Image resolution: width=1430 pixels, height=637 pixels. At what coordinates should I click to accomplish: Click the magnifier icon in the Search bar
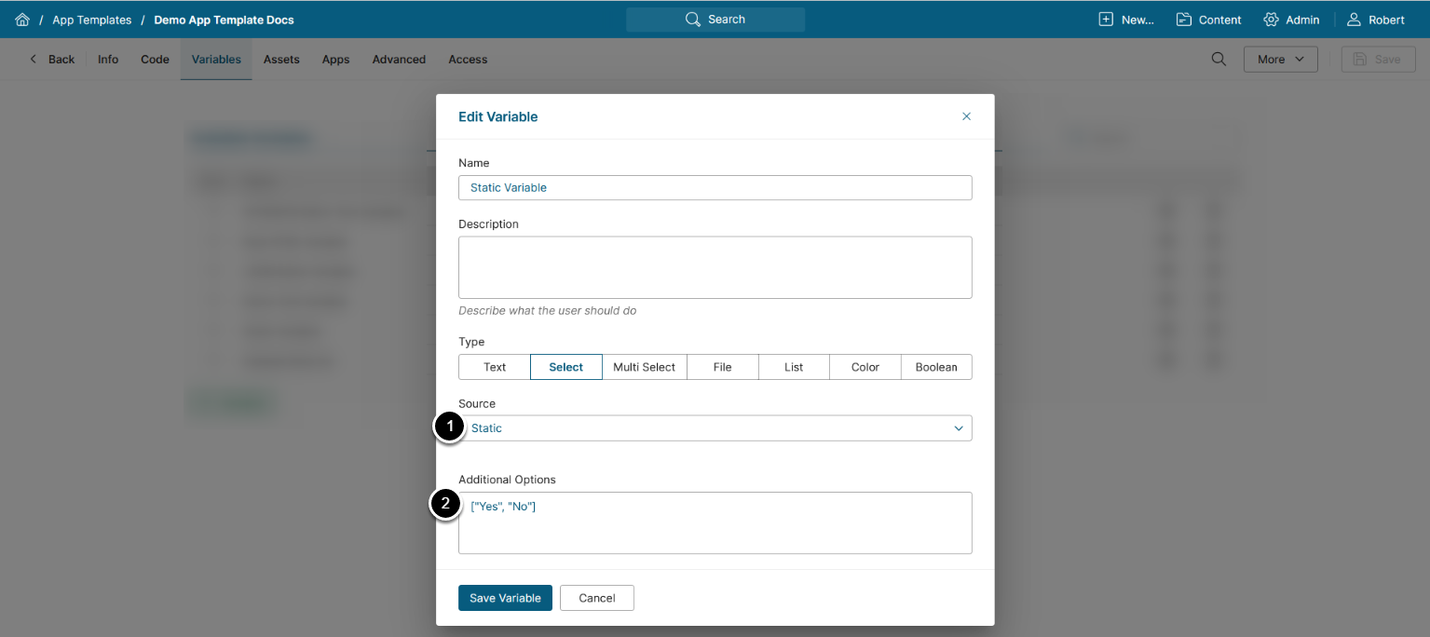tap(692, 20)
